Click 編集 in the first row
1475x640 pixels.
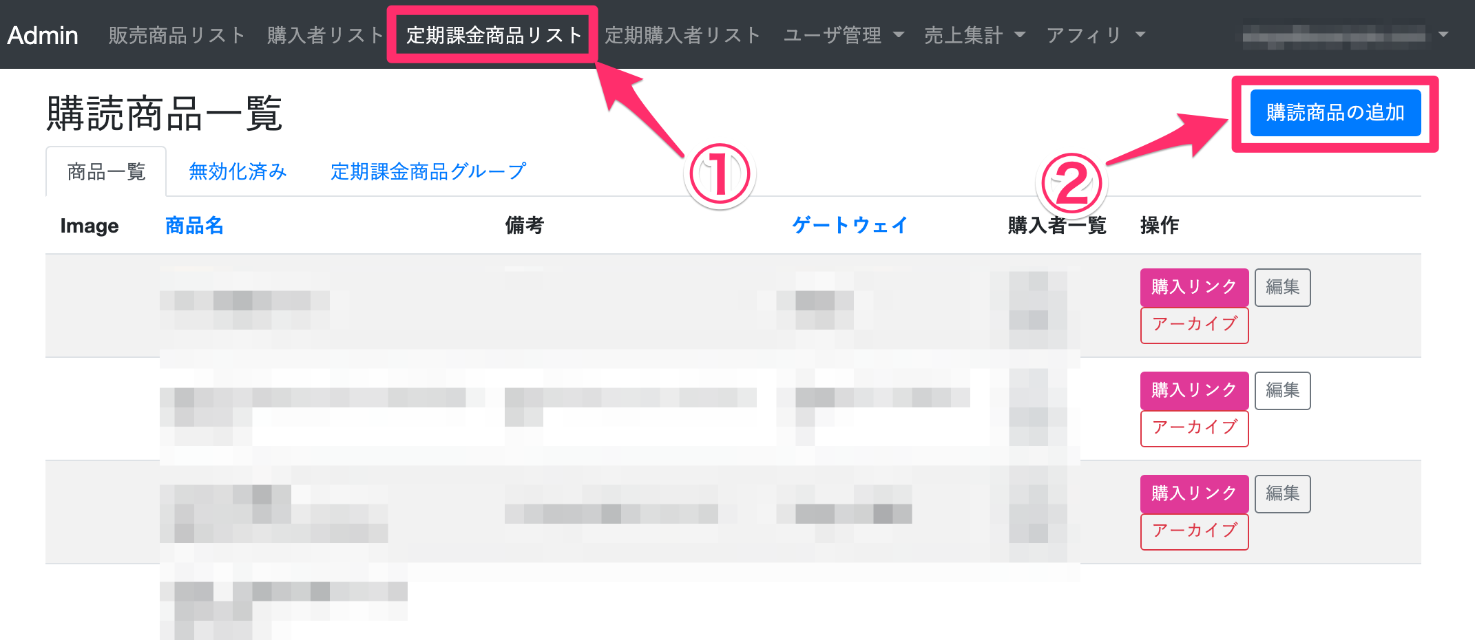1282,287
